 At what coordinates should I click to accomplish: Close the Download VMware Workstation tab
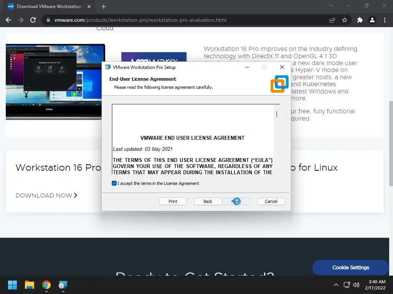pos(89,7)
